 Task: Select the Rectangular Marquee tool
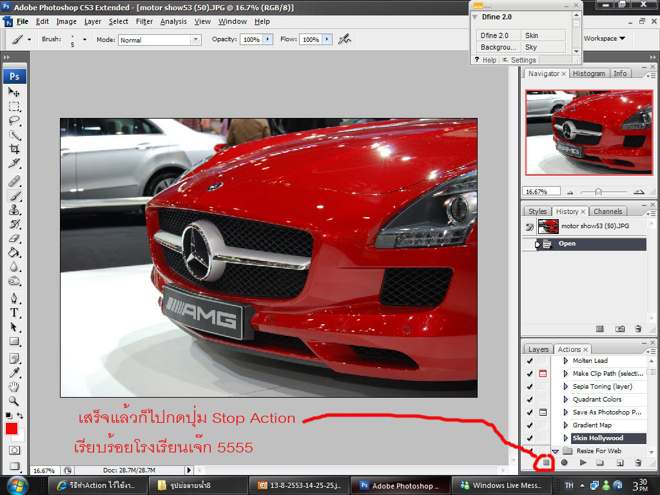(x=14, y=106)
